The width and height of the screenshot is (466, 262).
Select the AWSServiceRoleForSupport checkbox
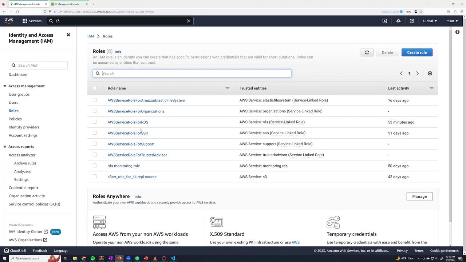point(95,144)
